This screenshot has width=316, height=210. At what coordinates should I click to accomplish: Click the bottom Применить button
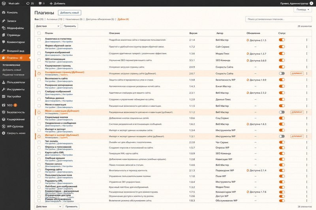coord(71,206)
